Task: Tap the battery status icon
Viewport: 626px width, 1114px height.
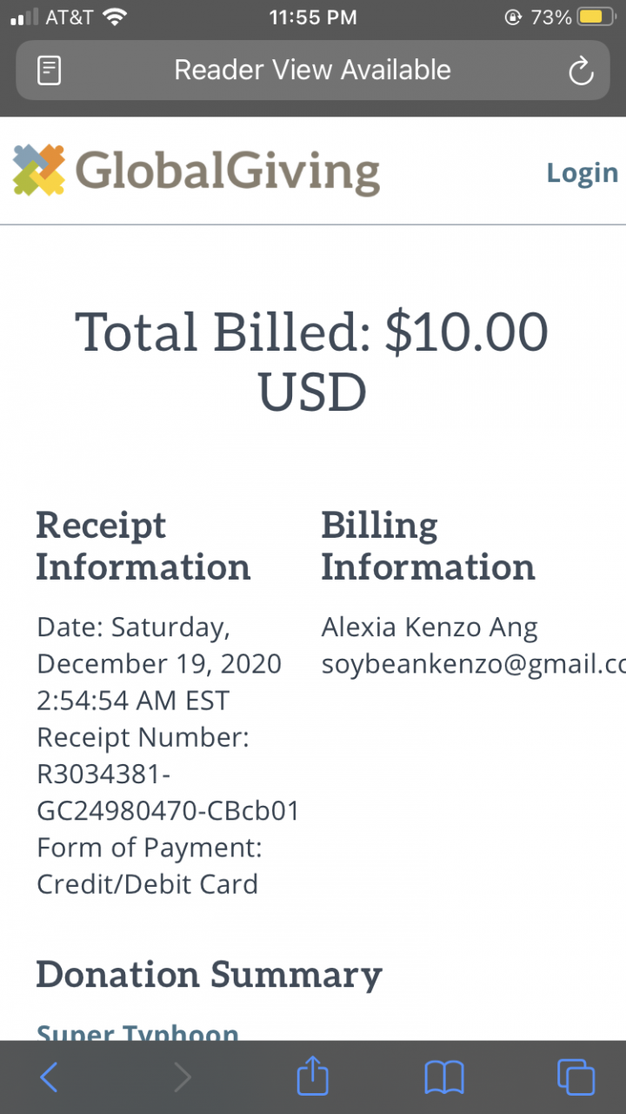Action: coord(596,17)
